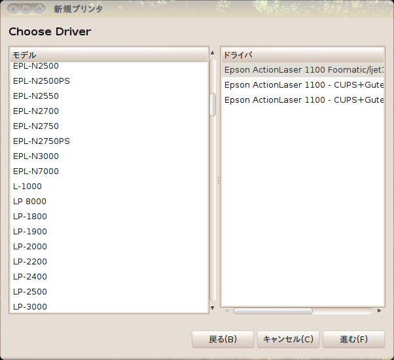Select model EPL-N3000
Screen dimensions: 394x360
click(109, 156)
